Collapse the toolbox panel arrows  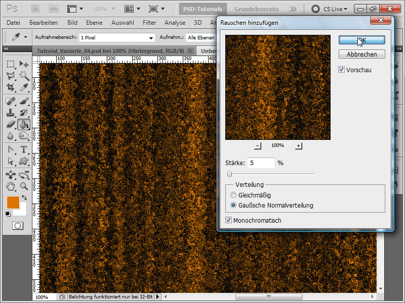coord(6,48)
